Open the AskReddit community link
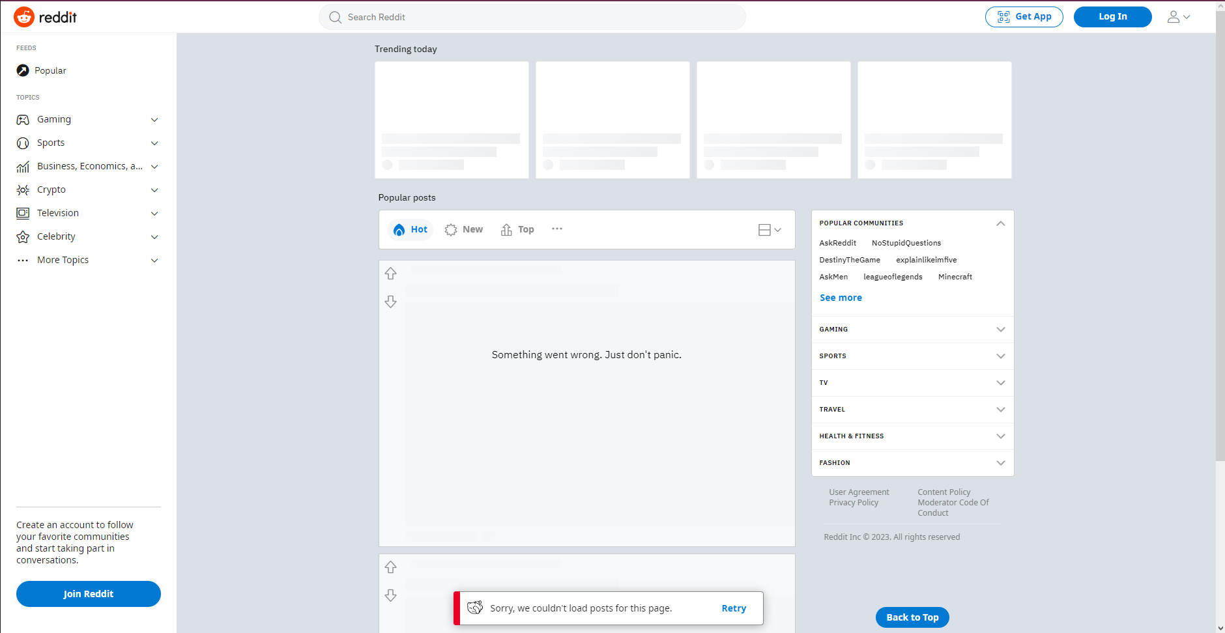1225x633 pixels. click(x=838, y=243)
